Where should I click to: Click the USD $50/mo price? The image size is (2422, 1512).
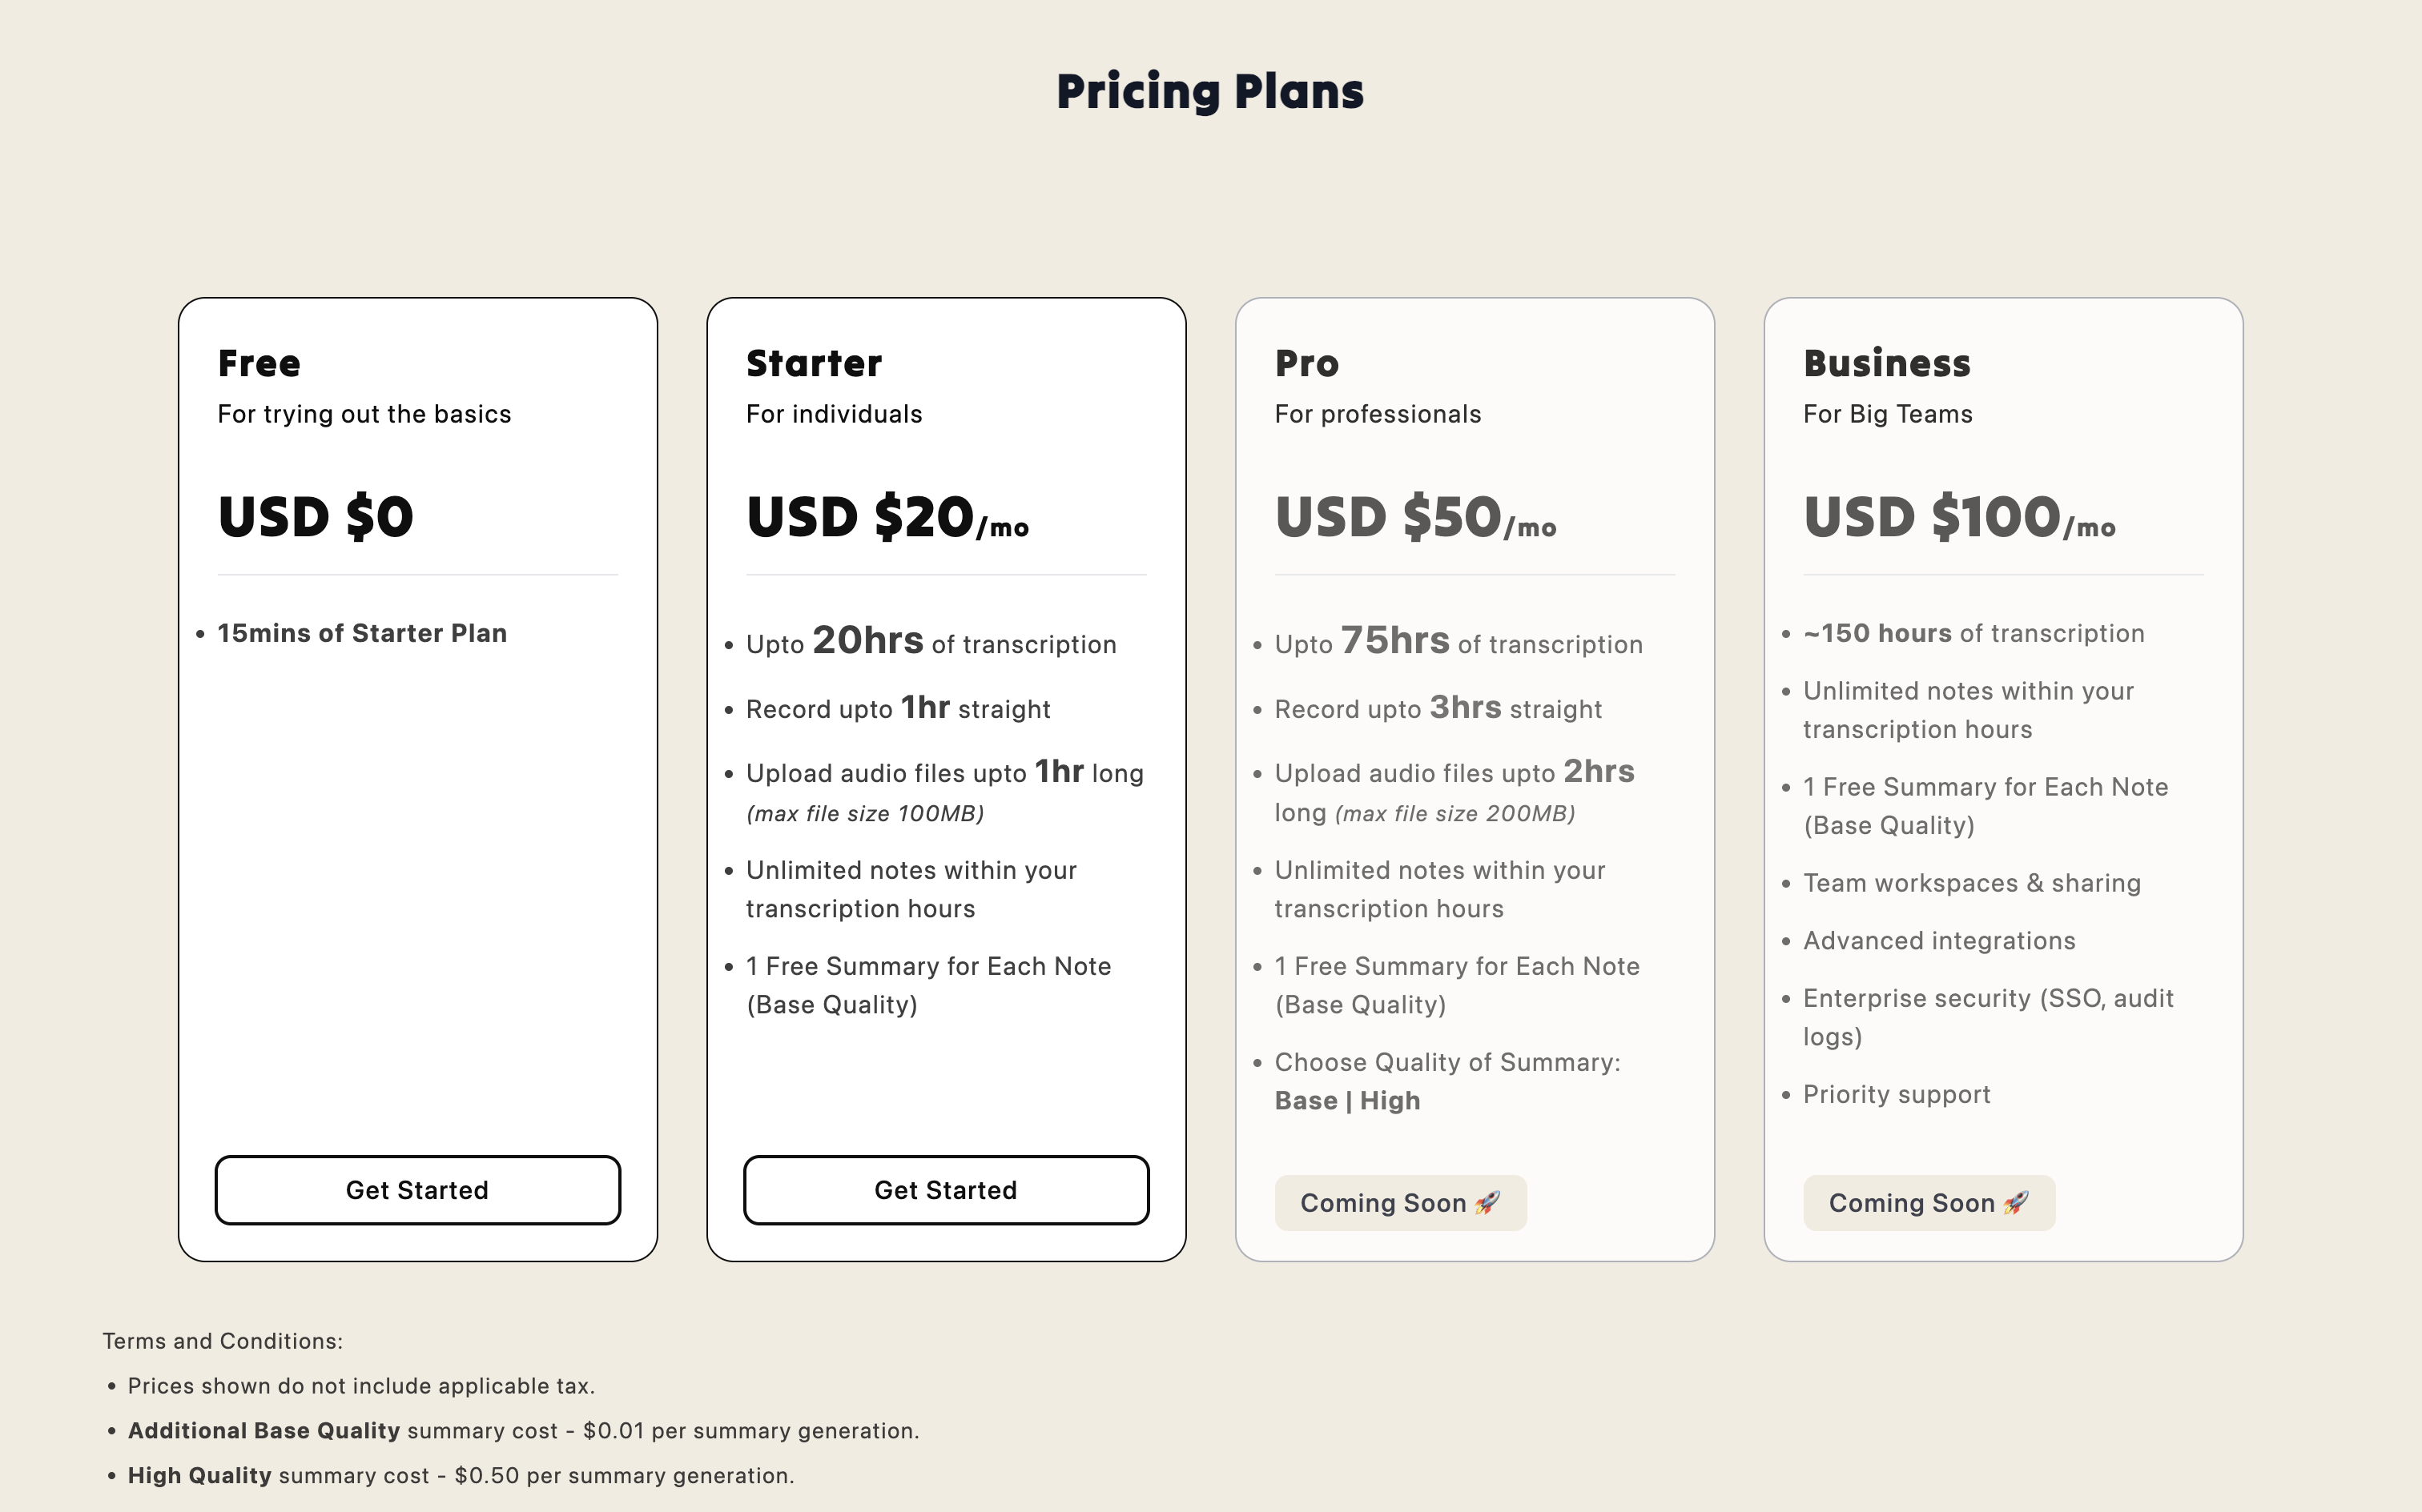(1415, 517)
